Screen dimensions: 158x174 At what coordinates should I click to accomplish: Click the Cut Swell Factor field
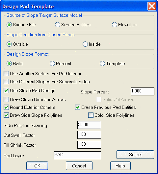click(x=89, y=135)
